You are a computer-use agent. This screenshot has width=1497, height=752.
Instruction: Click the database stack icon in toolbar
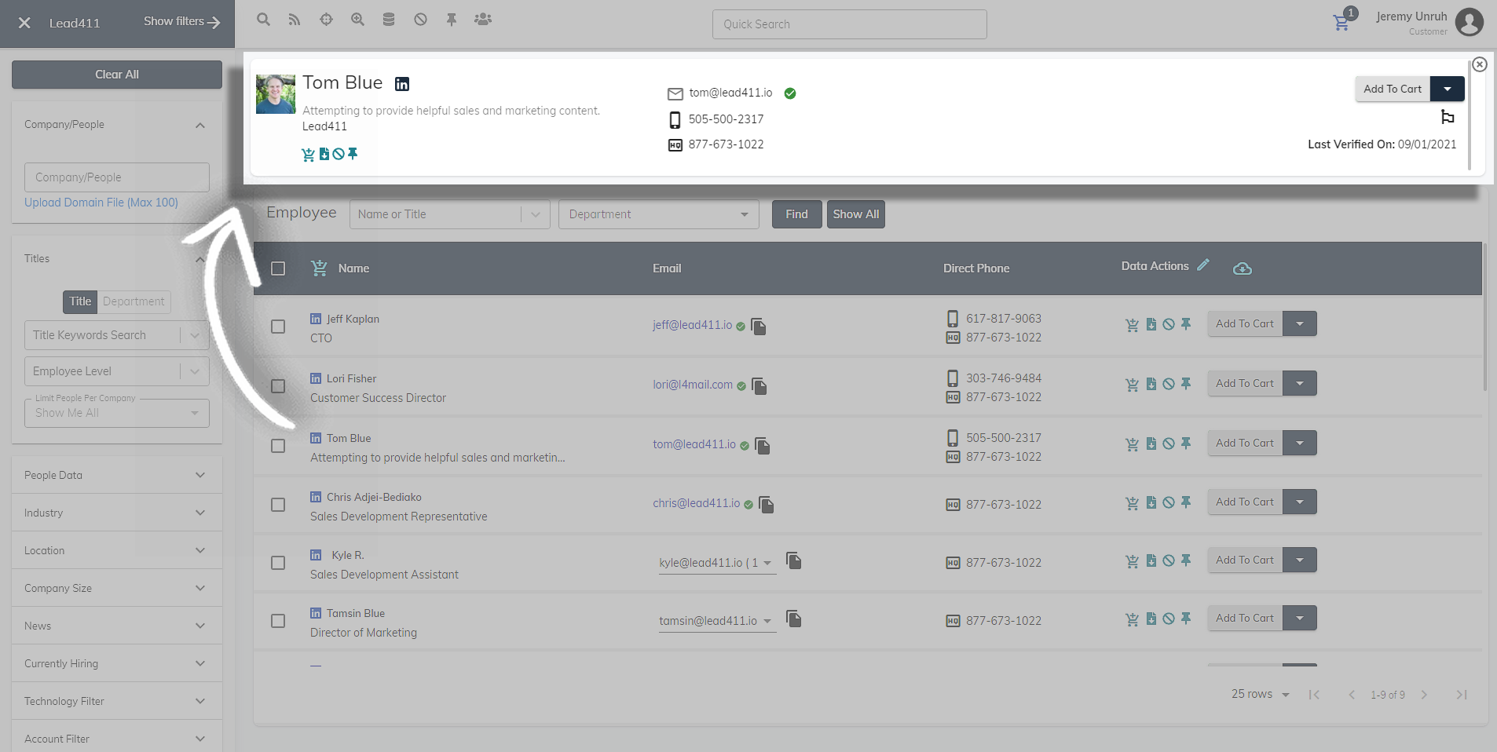(389, 20)
